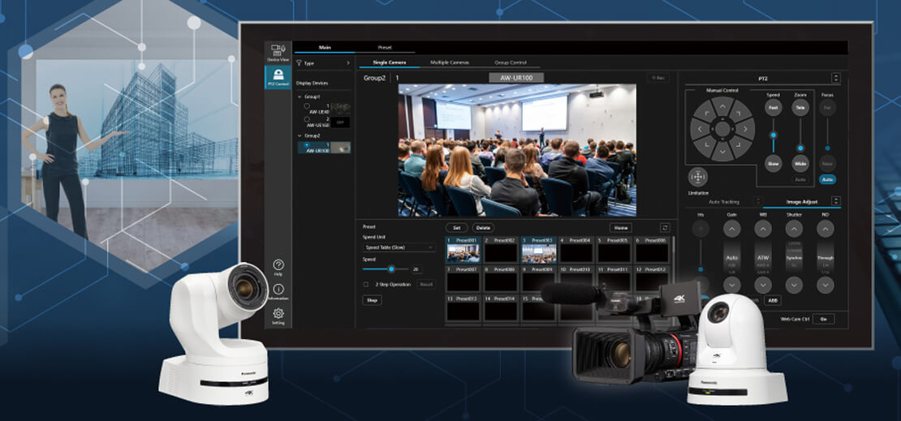Select the AW-UE40 radio button in Group1
The image size is (901, 421).
tap(308, 106)
